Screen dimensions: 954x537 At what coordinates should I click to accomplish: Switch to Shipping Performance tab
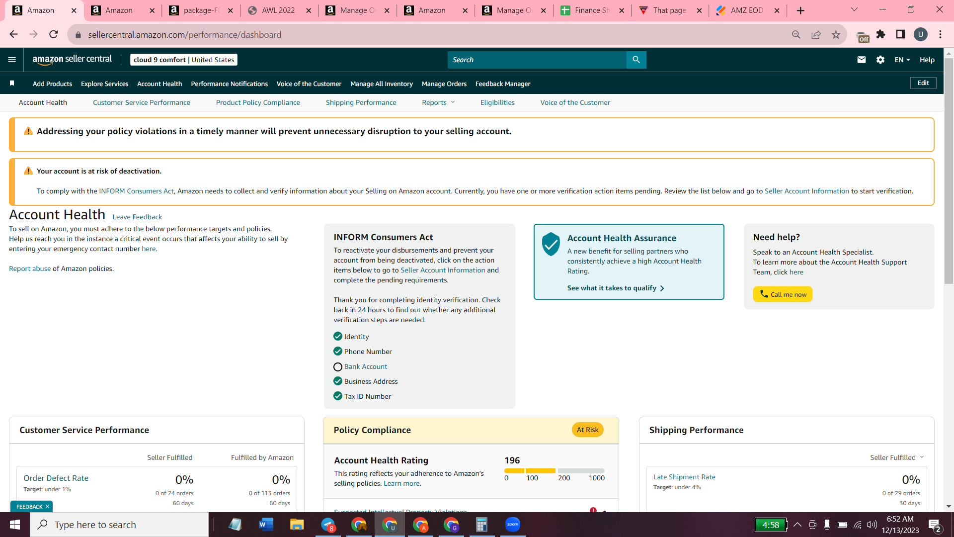pos(361,102)
